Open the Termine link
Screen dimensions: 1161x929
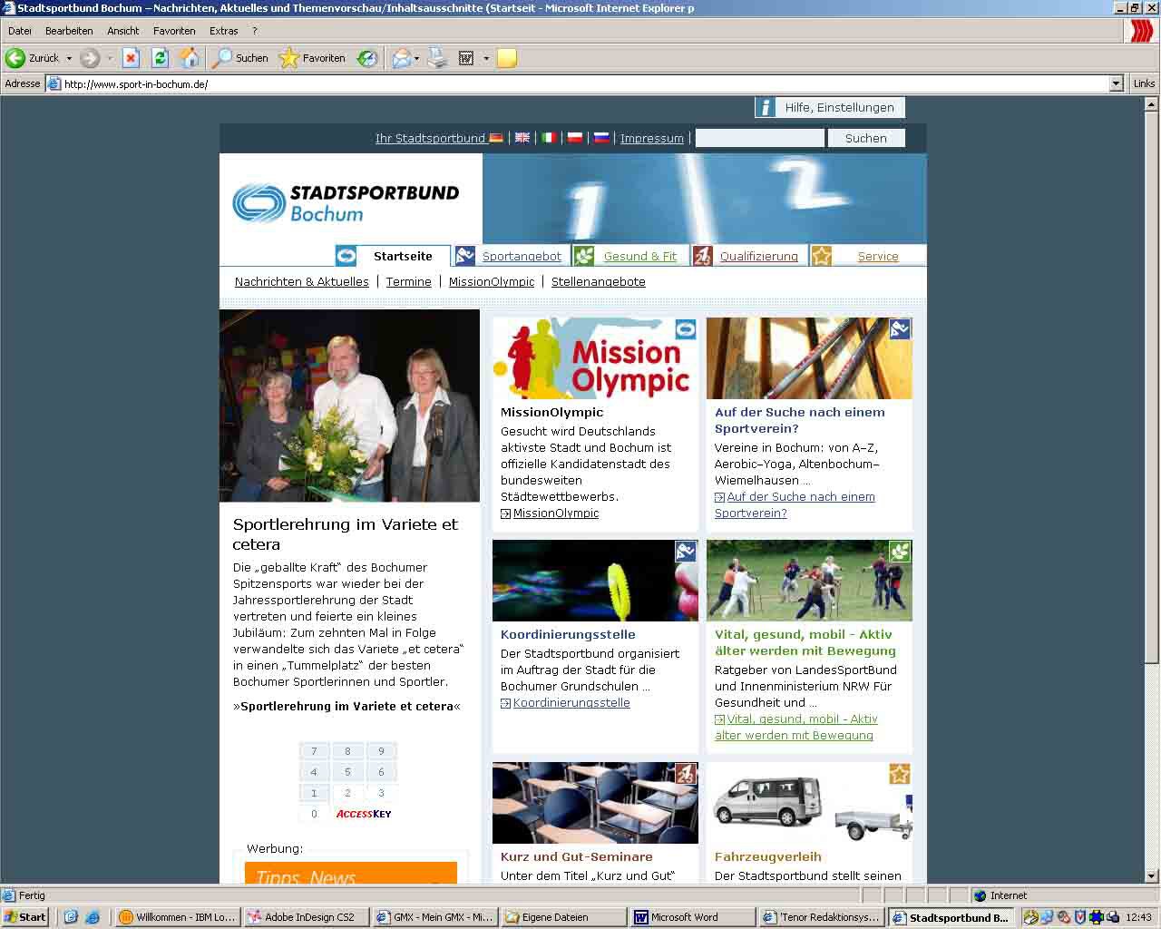click(x=409, y=282)
